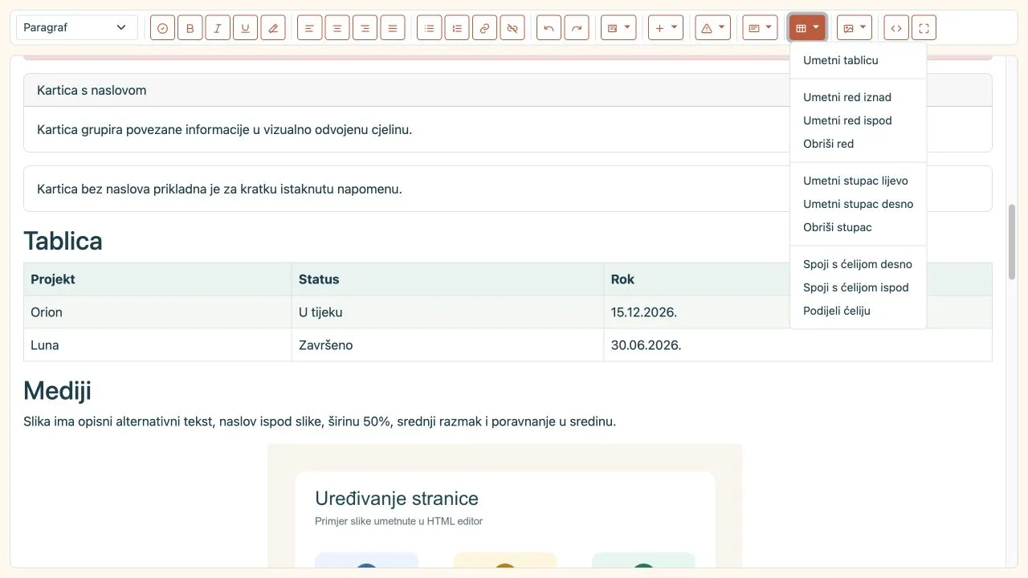Click the embedded Uređivanje stranice image
Viewport: 1028px width, 578px height.
tap(505, 506)
